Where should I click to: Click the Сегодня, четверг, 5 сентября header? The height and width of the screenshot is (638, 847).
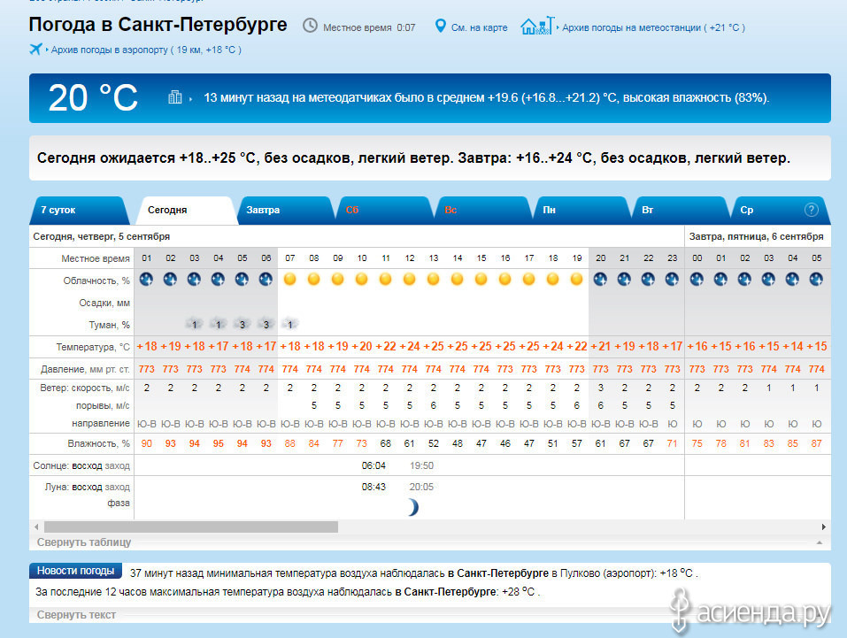102,236
